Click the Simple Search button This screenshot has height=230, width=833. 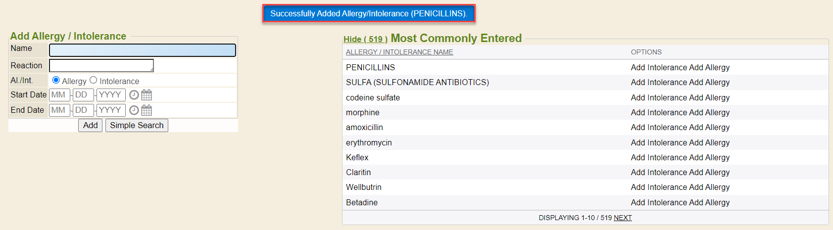[x=137, y=126]
